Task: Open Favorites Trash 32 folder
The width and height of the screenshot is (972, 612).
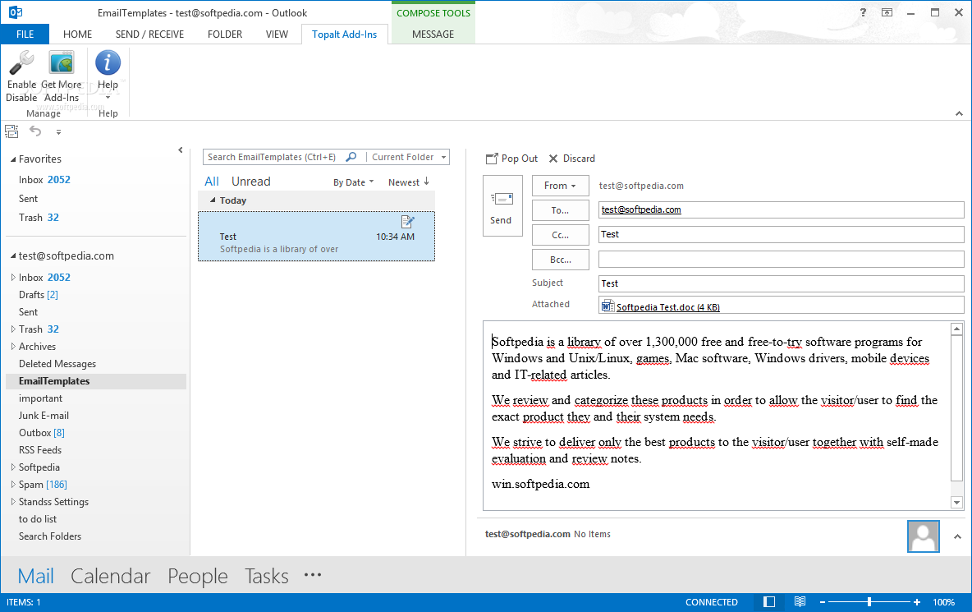Action: click(39, 218)
